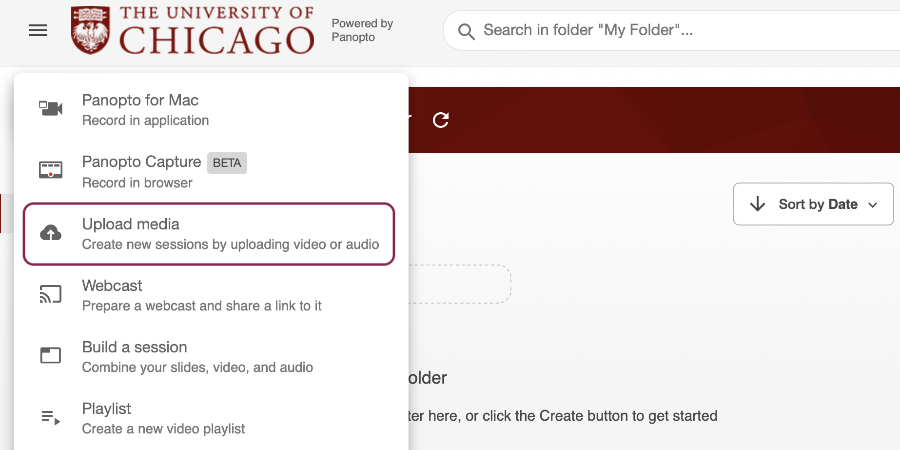The width and height of the screenshot is (900, 450).
Task: Choose Webcast from the Create menu
Action: pyautogui.click(x=201, y=295)
